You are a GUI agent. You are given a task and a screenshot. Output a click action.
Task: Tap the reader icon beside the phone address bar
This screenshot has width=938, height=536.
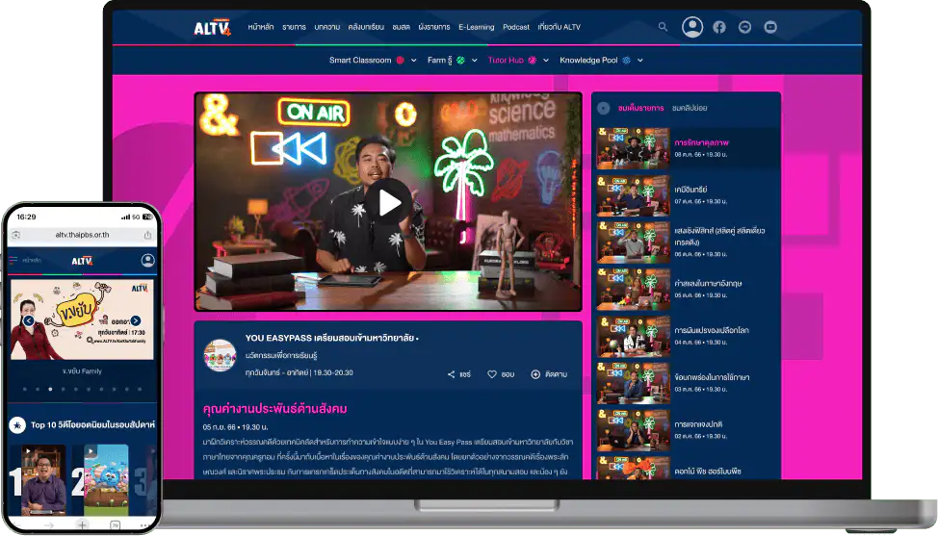(16, 235)
